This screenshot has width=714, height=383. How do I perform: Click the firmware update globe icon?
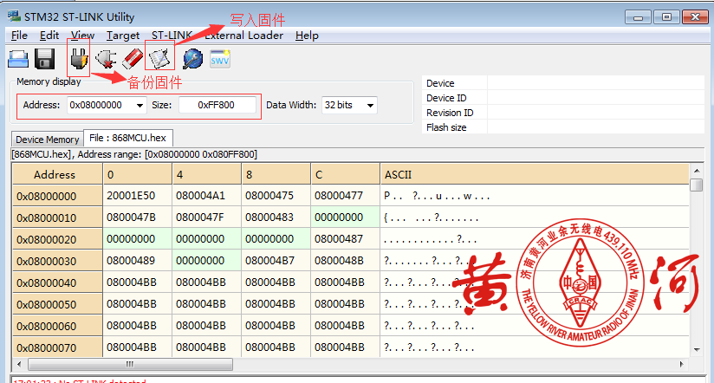point(192,59)
